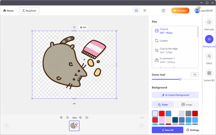Select the bright red color swatch

point(162,113)
